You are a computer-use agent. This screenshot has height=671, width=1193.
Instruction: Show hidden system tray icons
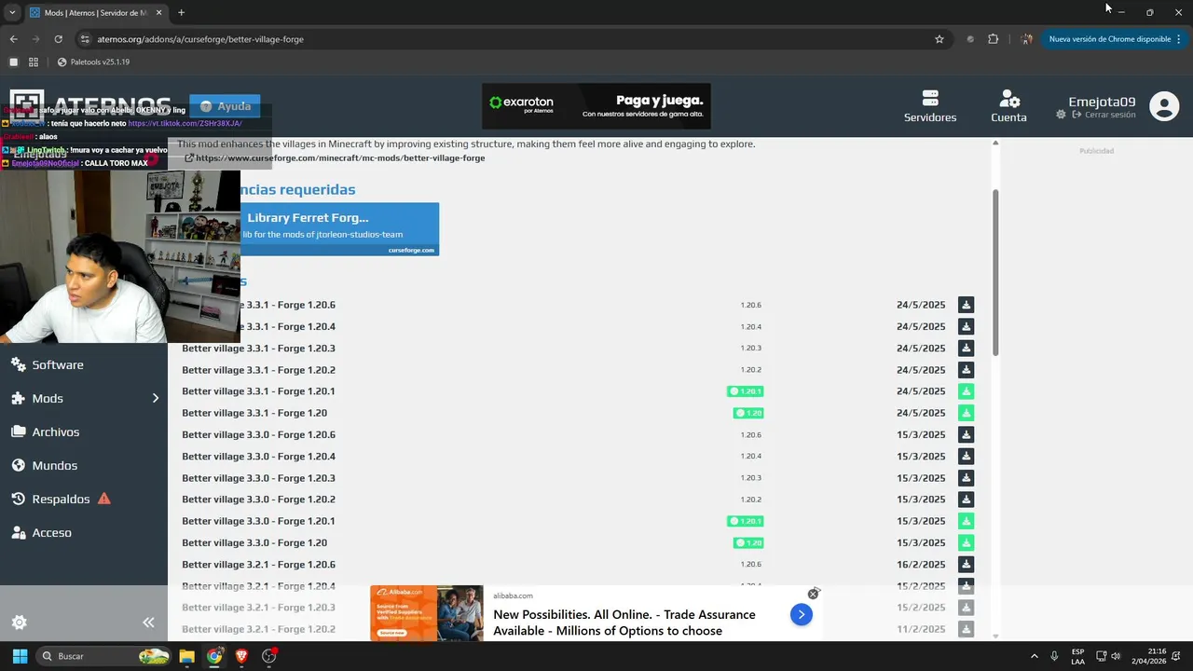point(1034,656)
